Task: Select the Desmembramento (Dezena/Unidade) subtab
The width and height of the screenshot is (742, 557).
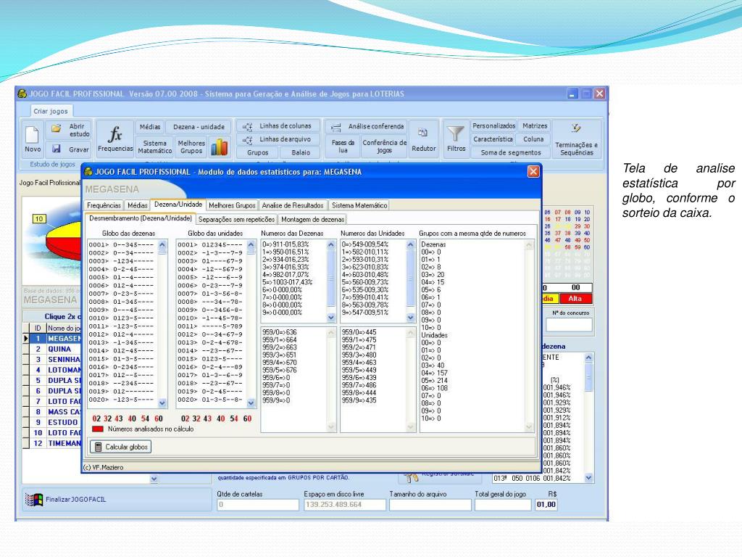Action: tap(140, 218)
